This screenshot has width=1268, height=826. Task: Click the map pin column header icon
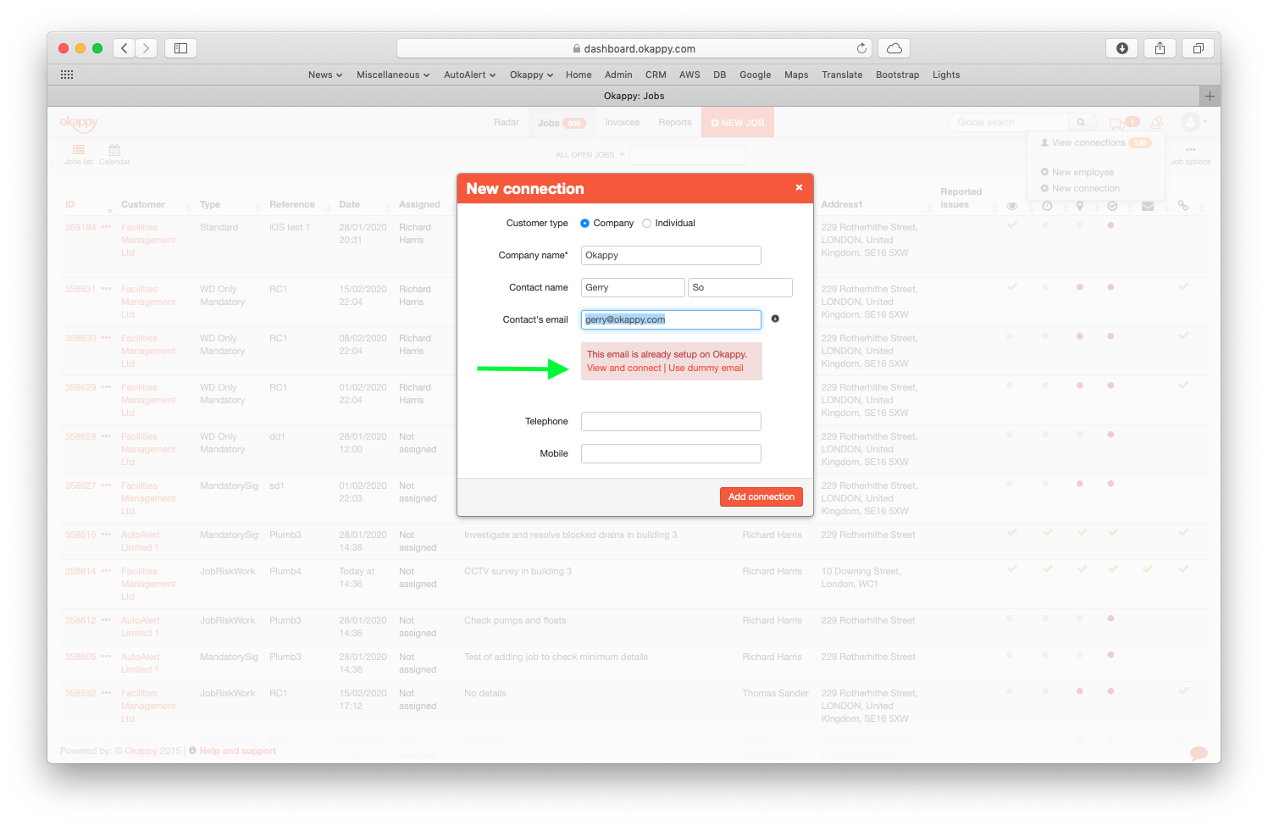1080,206
